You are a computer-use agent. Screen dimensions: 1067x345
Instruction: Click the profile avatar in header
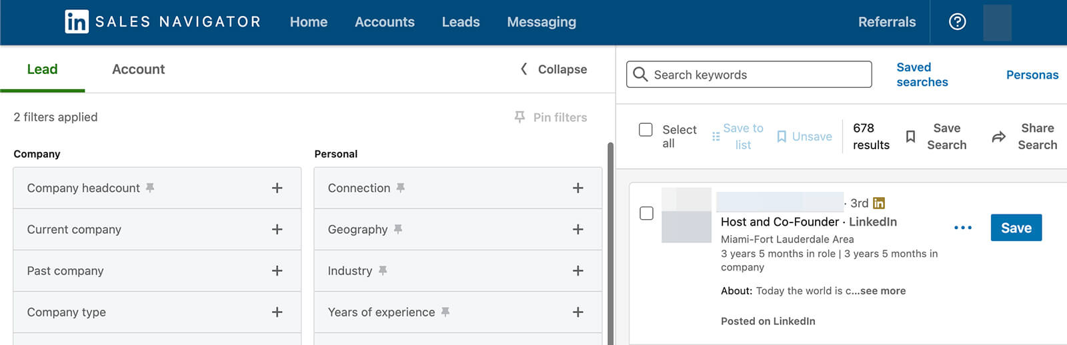[997, 22]
